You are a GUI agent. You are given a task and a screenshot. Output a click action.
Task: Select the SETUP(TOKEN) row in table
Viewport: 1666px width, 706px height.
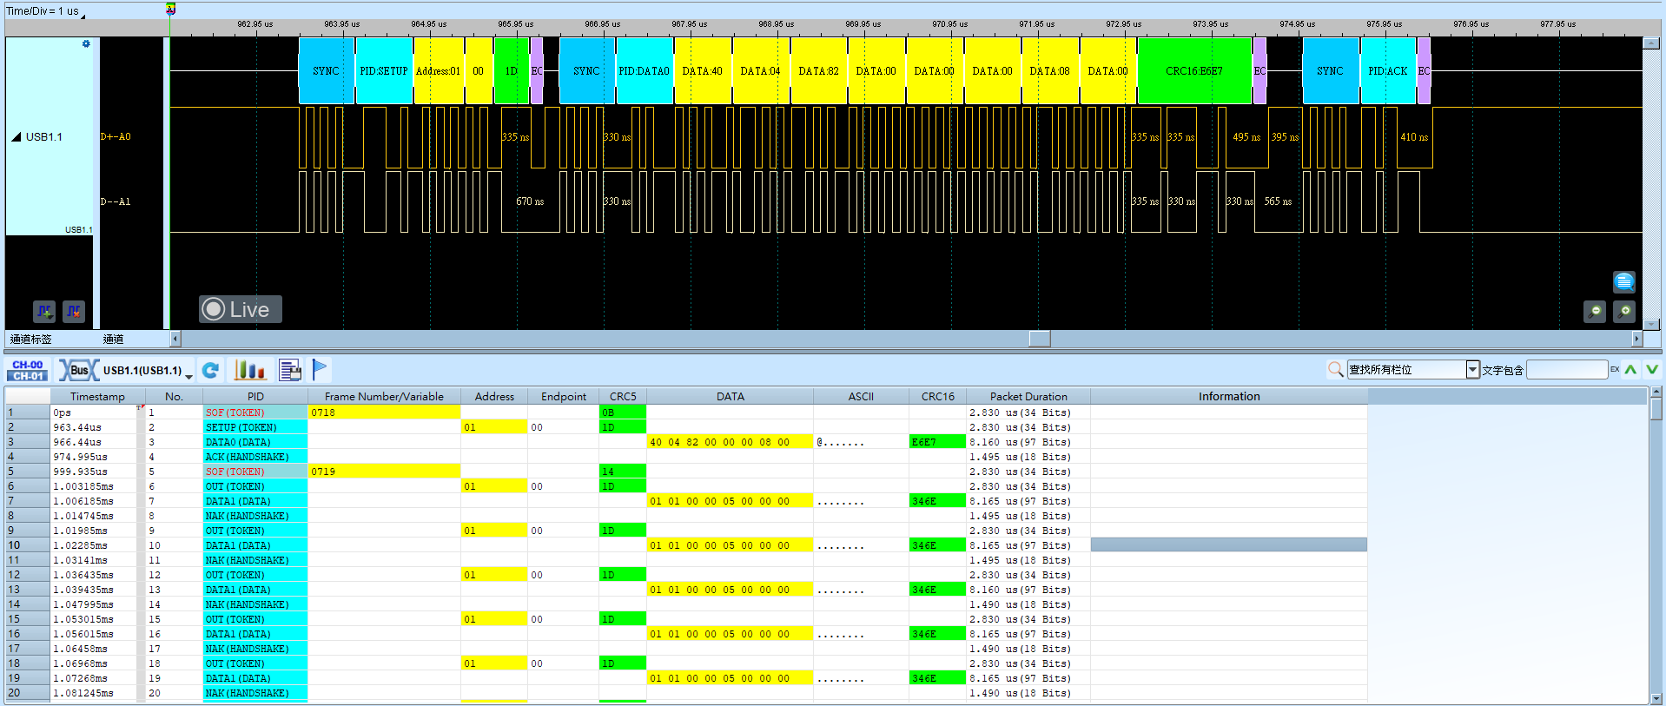[686, 427]
